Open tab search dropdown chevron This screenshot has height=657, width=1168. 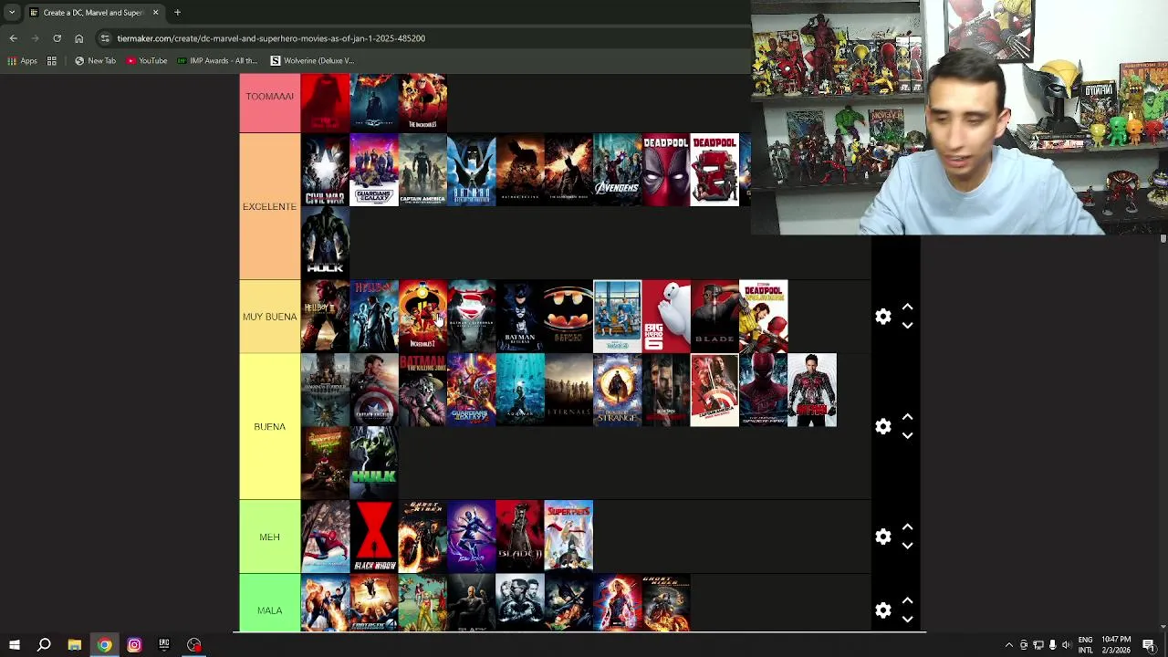(12, 13)
